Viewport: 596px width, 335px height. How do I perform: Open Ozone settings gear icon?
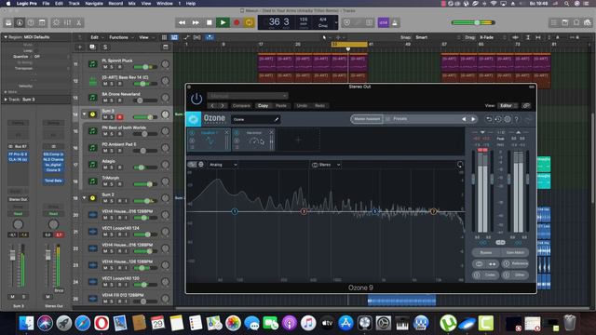[x=508, y=119]
